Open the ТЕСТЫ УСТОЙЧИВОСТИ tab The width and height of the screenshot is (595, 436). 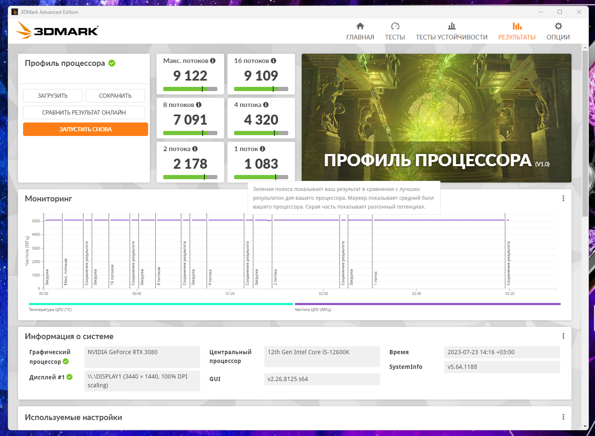(x=451, y=31)
